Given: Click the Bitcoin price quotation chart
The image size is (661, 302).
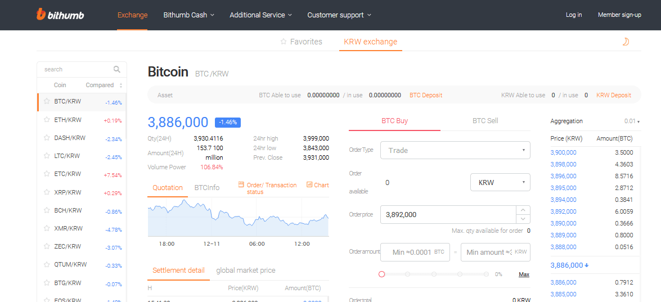Looking at the screenshot, I should 238,218.
